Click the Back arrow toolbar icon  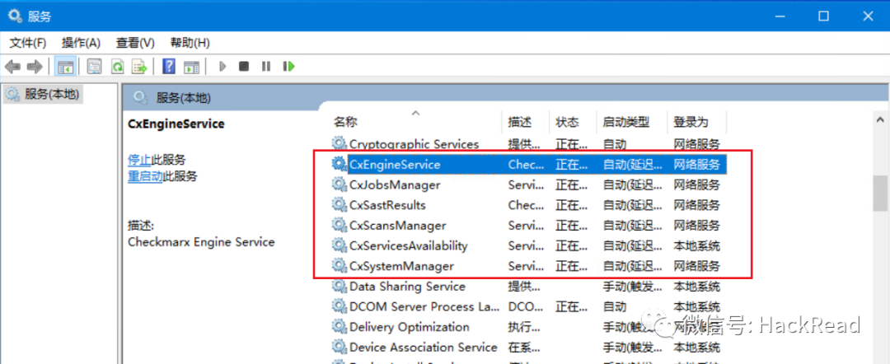(x=12, y=67)
